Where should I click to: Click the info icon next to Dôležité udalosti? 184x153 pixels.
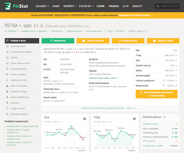tap(164, 117)
